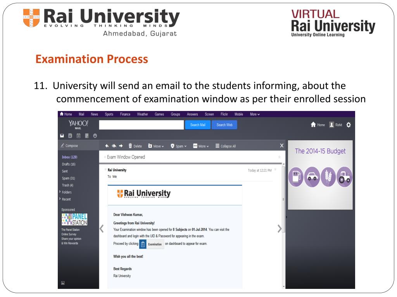Click the Examination button in the email body

tap(152, 244)
